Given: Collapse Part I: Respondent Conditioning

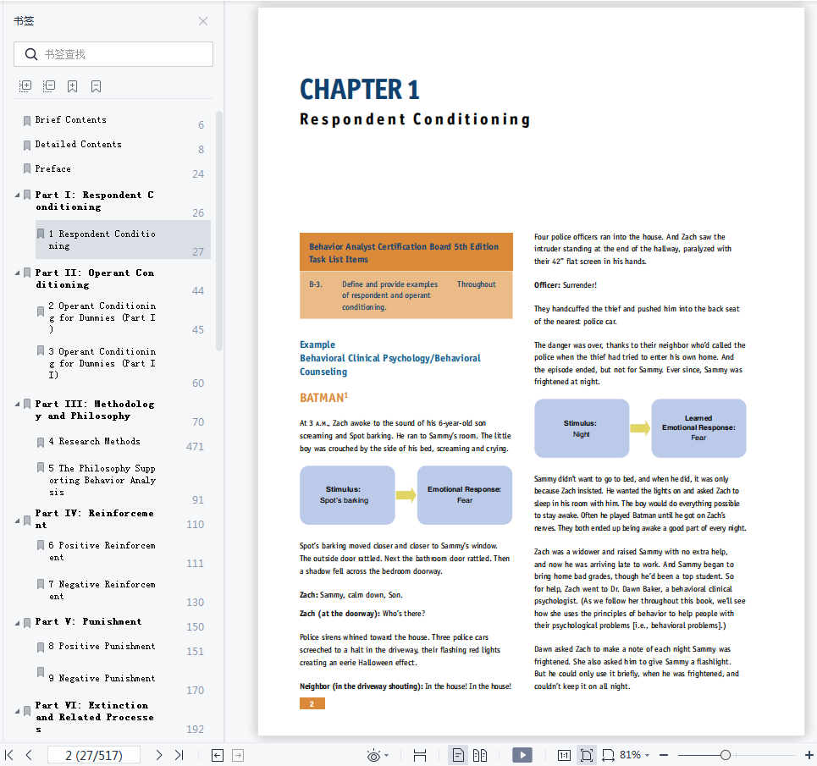Looking at the screenshot, I should [x=17, y=196].
